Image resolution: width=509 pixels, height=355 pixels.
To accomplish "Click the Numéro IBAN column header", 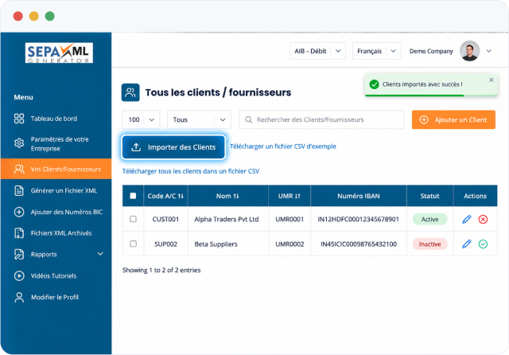I will 359,196.
